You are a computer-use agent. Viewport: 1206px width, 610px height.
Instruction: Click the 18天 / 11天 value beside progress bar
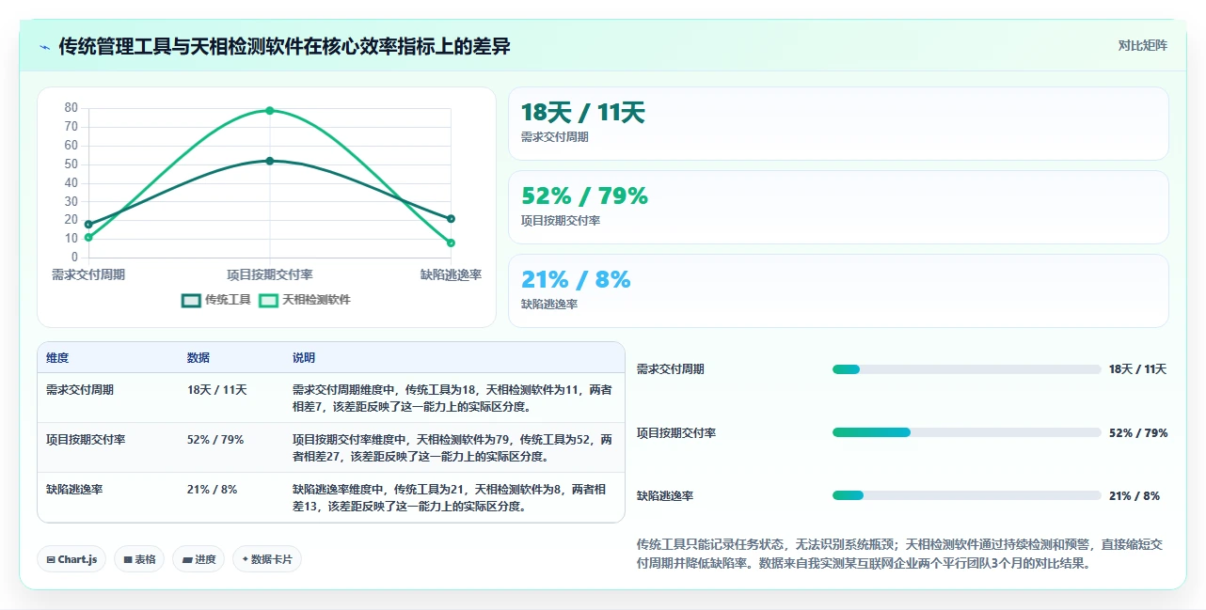tap(1137, 369)
